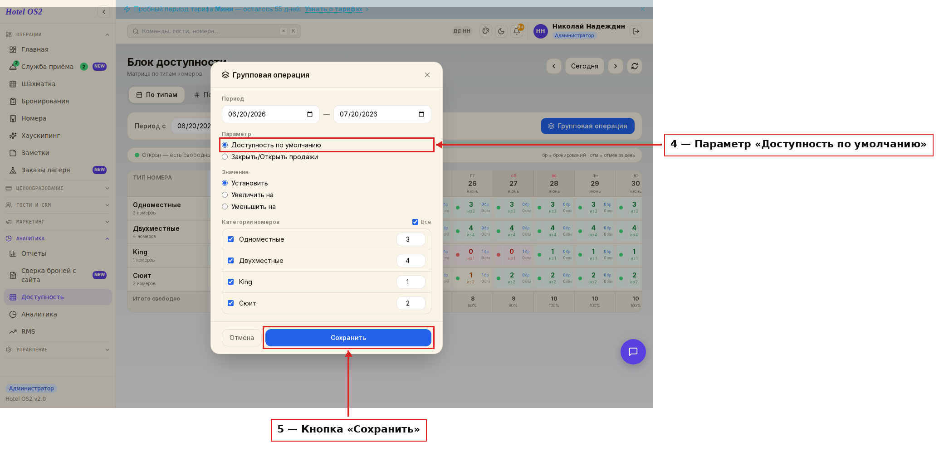Image resolution: width=944 pixels, height=452 pixels.
Task: Uncheck the Двухместные category
Action: [231, 261]
